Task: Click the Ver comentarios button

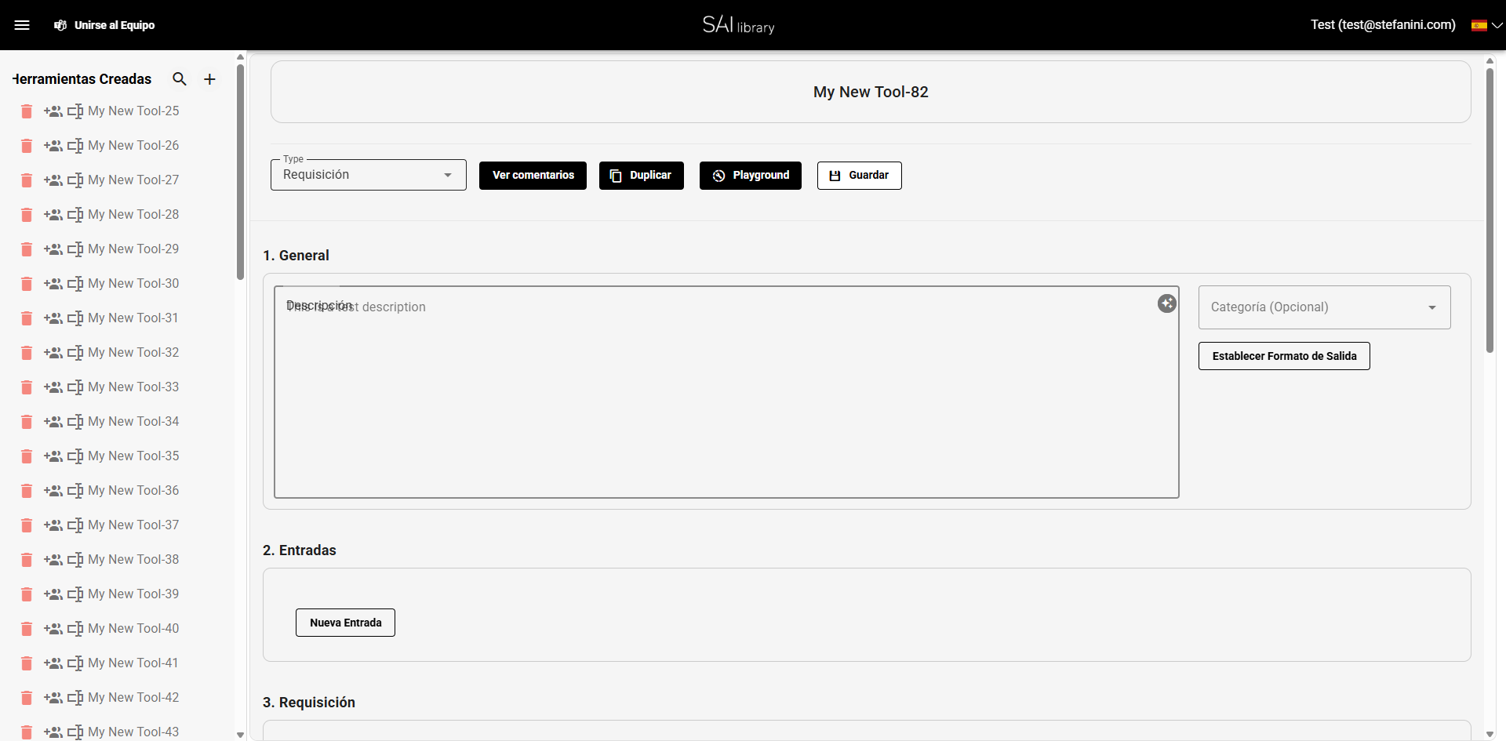Action: (533, 176)
